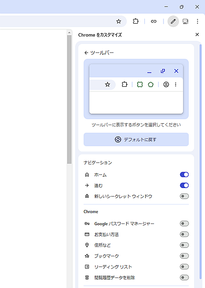Close the Chrome をカスタマイズ side panel
Image resolution: width=205 pixels, height=288 pixels.
tap(197, 35)
